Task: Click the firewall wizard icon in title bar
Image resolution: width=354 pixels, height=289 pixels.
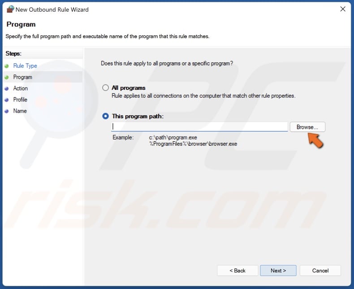Action: coord(10,9)
